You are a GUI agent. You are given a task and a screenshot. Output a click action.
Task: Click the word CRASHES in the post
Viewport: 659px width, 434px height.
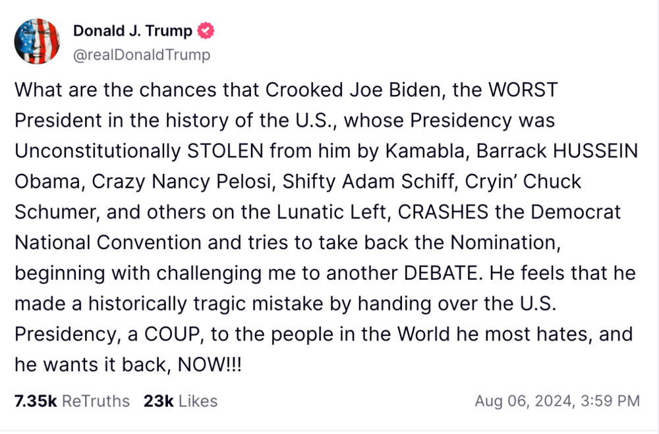443,212
